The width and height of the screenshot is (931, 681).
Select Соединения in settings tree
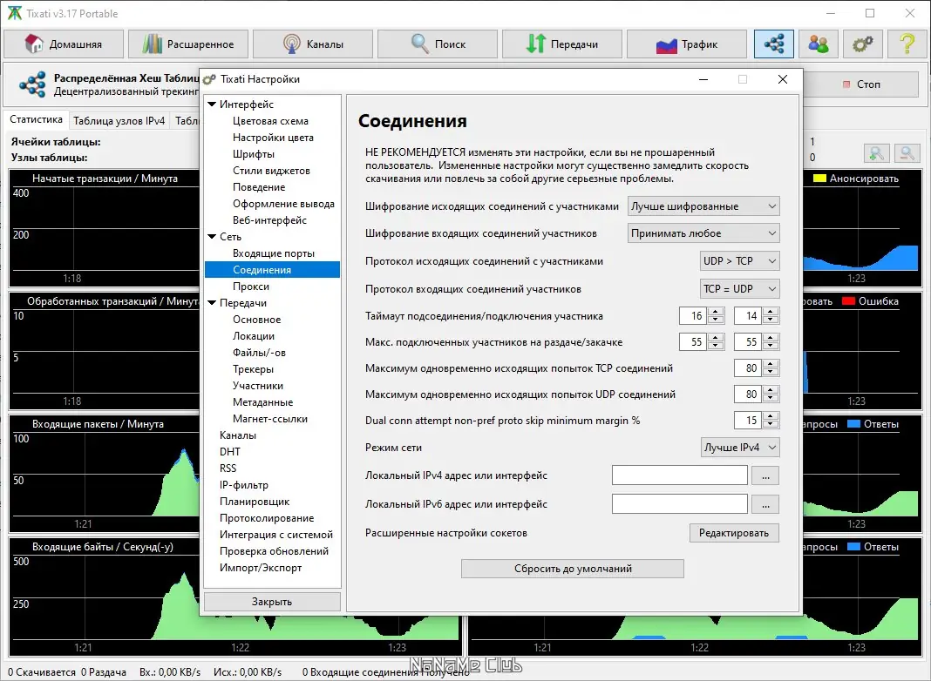click(x=272, y=270)
